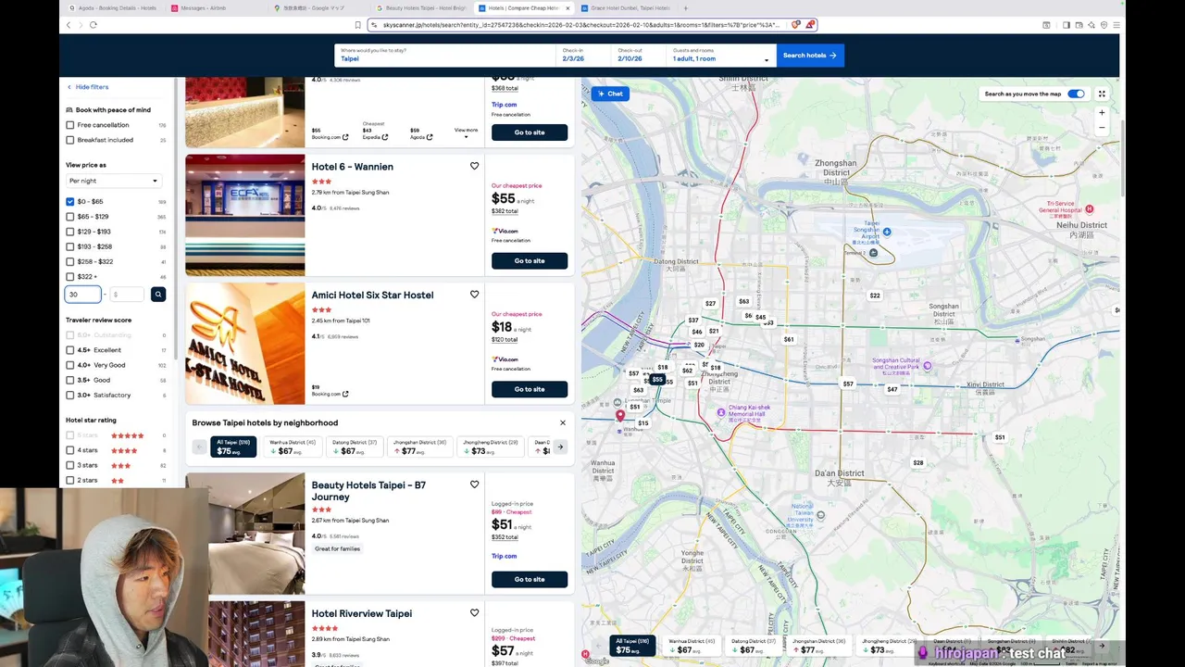Close the Skyscanner Hotels browser tab
This screenshot has height=667, width=1185.
[x=568, y=7]
